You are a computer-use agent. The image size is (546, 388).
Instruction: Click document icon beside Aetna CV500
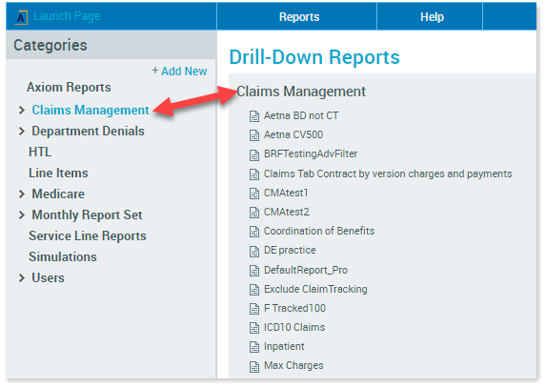coord(254,135)
